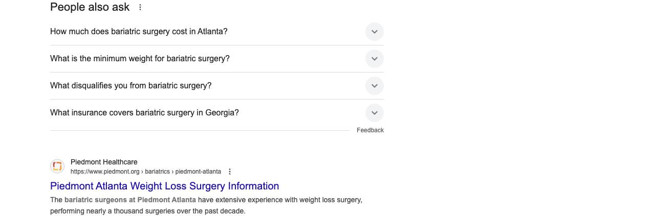Expand chevron for bariatric surgery cost in Atlanta
Screen dimensions: 655x216
pos(375,32)
